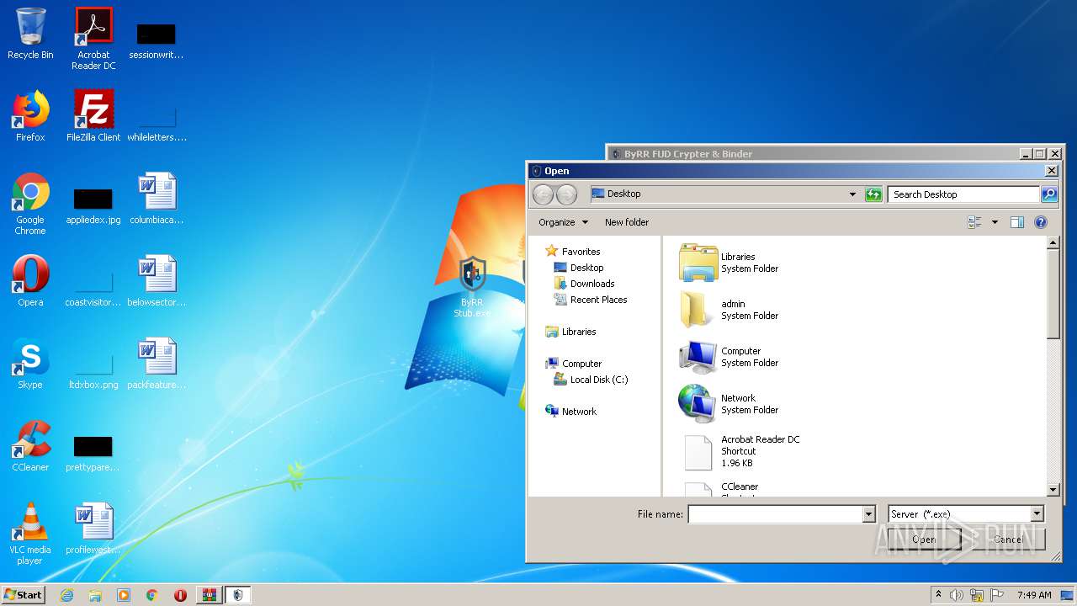This screenshot has height=606, width=1077.
Task: Select Skype desktop shortcut
Action: pos(30,364)
